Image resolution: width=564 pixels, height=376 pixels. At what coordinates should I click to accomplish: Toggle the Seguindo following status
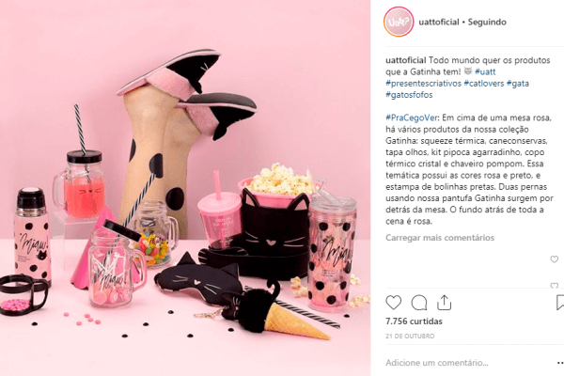[487, 22]
